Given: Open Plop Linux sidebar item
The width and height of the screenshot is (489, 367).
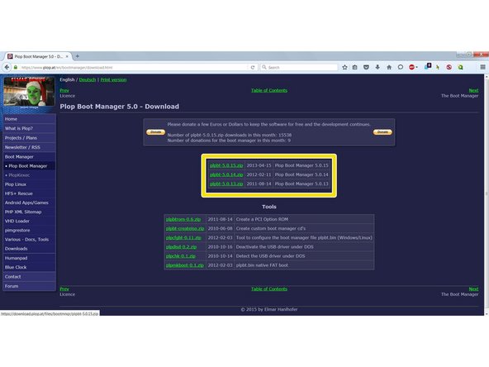Looking at the screenshot, I should (x=29, y=184).
